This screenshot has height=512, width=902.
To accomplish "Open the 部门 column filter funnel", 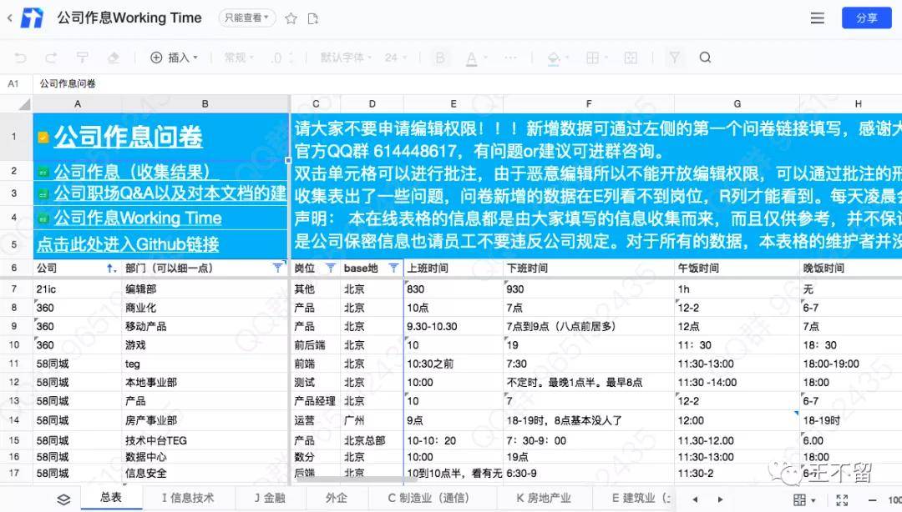I will pos(278,268).
